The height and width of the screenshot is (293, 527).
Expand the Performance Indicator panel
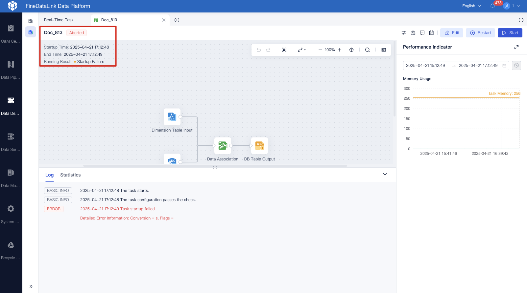516,47
